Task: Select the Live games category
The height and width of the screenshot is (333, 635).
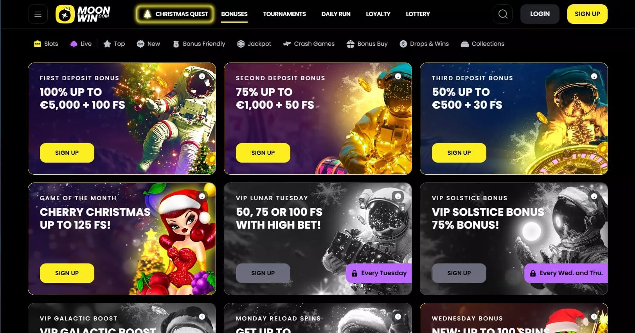Action: pyautogui.click(x=81, y=44)
